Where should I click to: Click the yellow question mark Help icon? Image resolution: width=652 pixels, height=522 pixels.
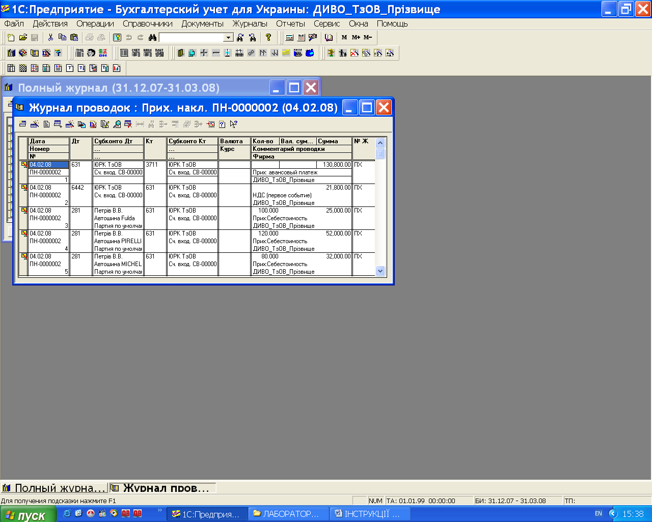point(268,37)
